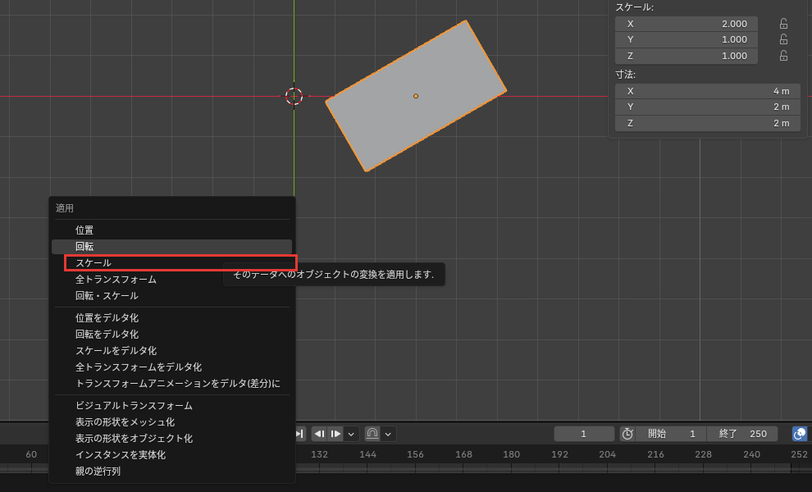Viewport: 812px width, 492px height.
Task: Toggle lock on Scale Z
Action: (783, 56)
